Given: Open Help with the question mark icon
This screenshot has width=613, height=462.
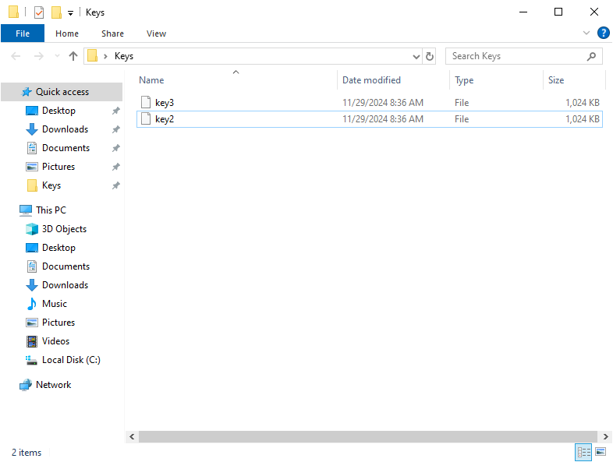Looking at the screenshot, I should 603,33.
